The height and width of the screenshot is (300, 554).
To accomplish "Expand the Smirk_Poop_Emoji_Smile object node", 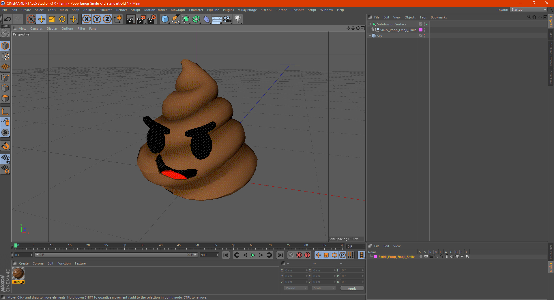I will tap(373, 30).
